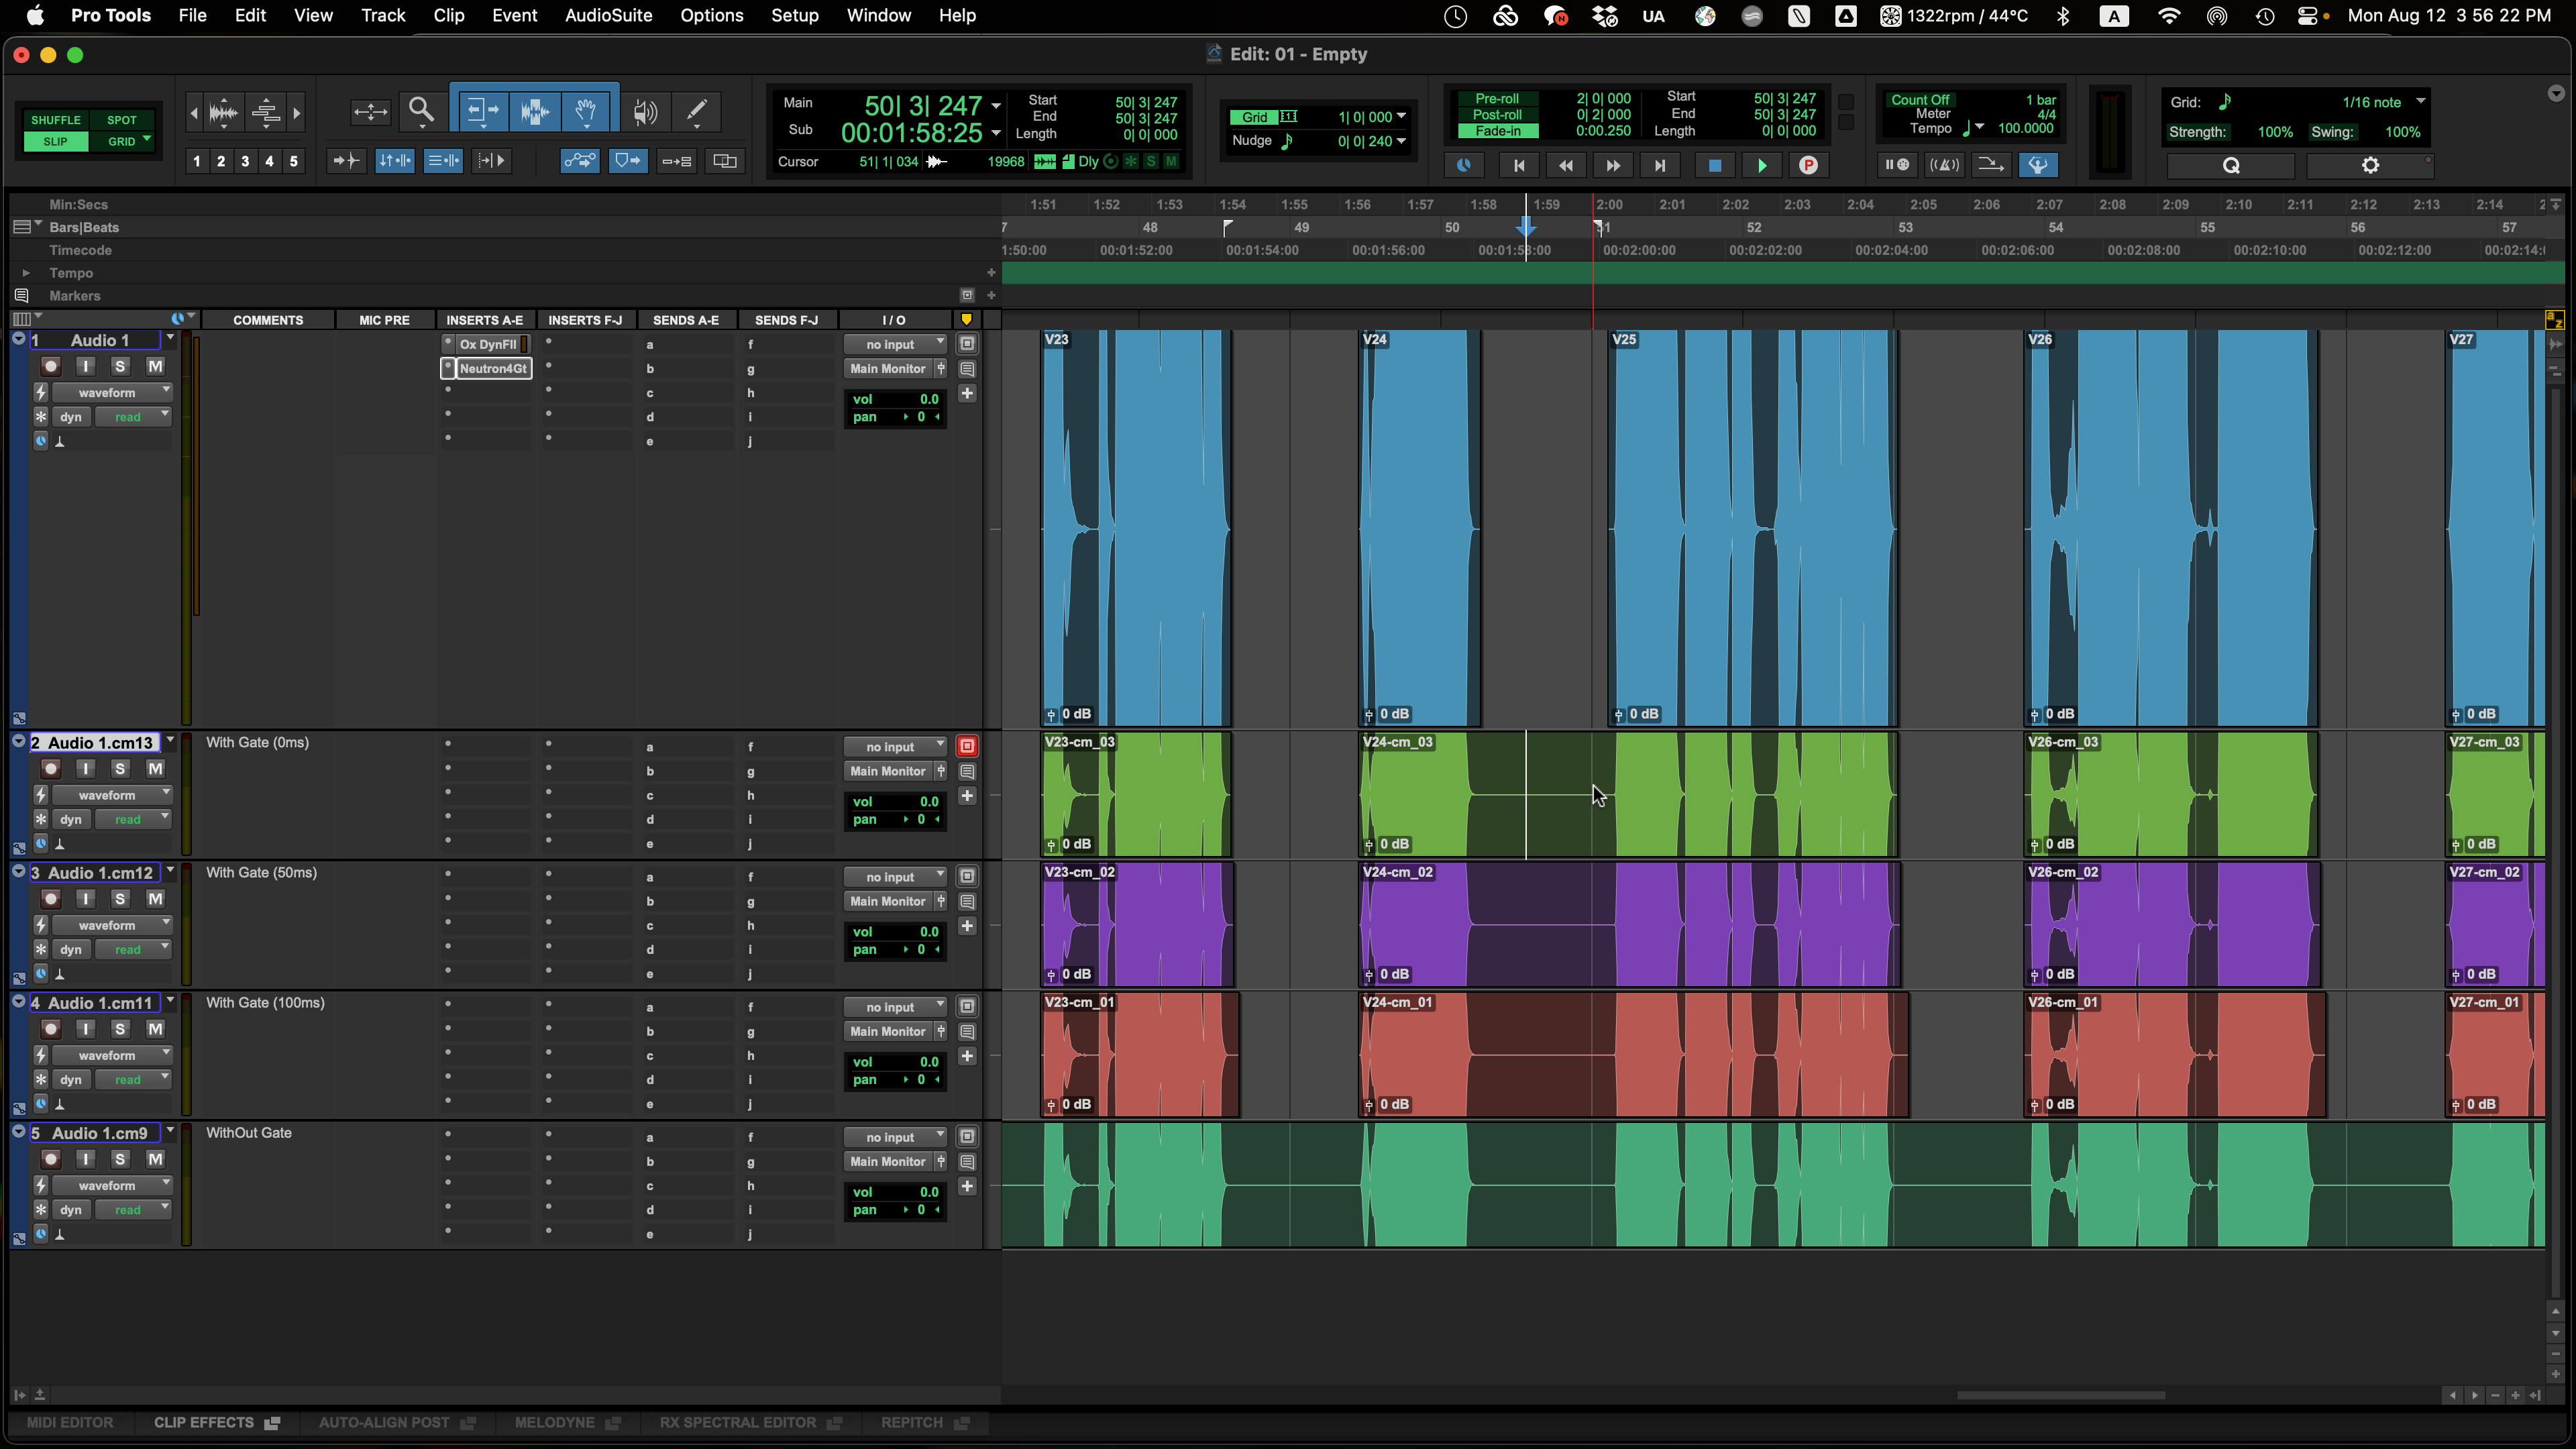Adjust Audio 1.cm12 pan value
The width and height of the screenshot is (2576, 1449).
click(895, 950)
